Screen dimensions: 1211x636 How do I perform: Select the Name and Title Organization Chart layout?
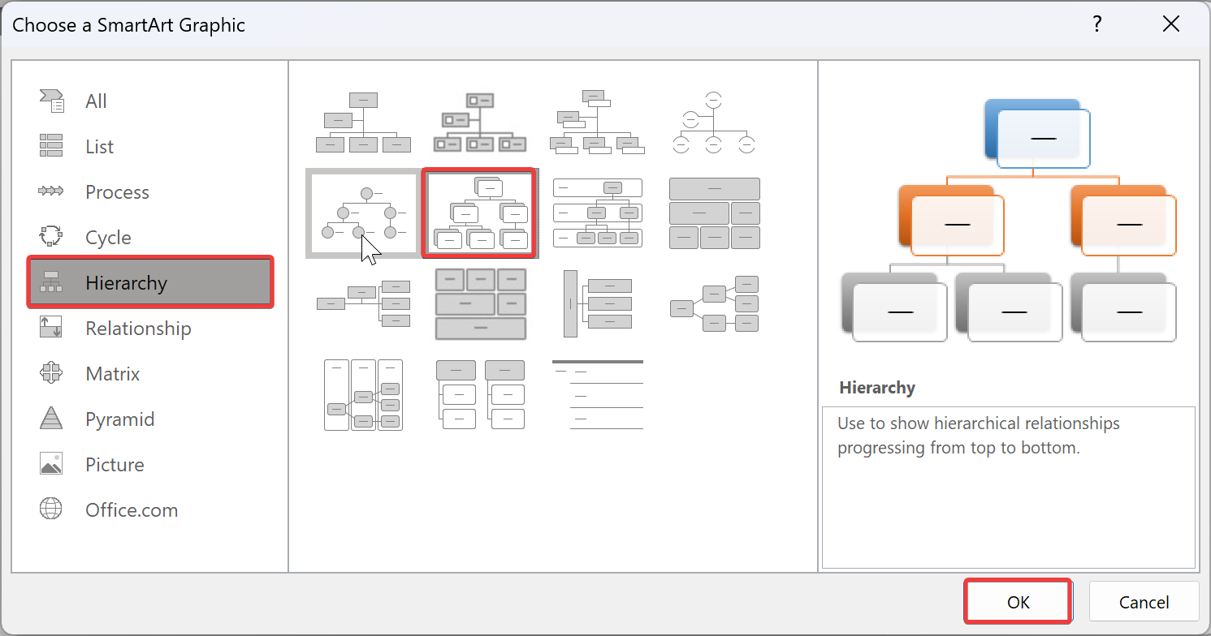598,122
